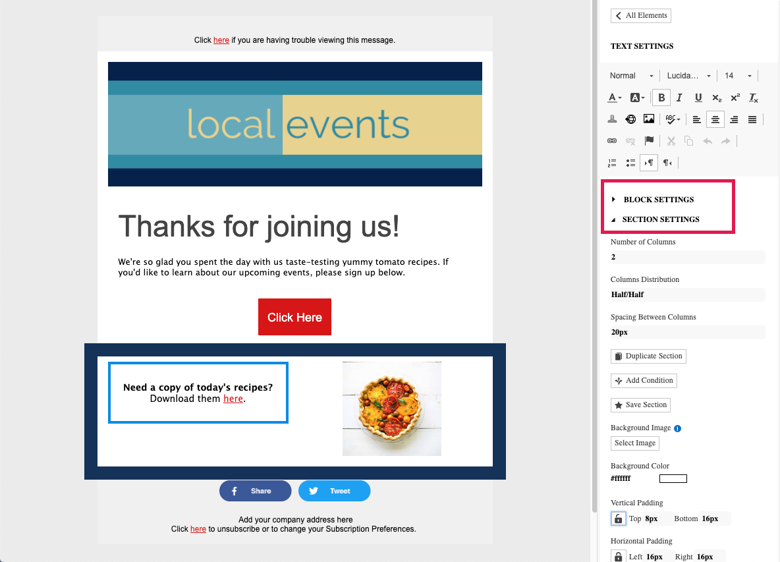Collapse the Section Settings section
Viewport: 780px width, 562px height.
click(655, 219)
